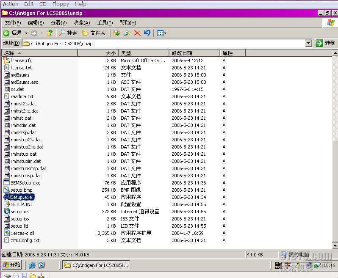Open the address bar dropdown arrow
This screenshot has height=278, width=338.
309,43
